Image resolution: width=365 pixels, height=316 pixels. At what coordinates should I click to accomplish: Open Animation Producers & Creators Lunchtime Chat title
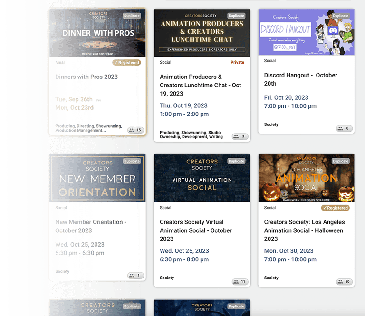(201, 85)
